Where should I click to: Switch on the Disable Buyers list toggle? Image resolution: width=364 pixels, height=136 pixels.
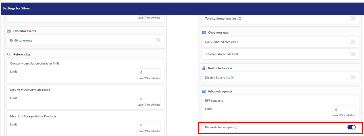[x=351, y=77]
